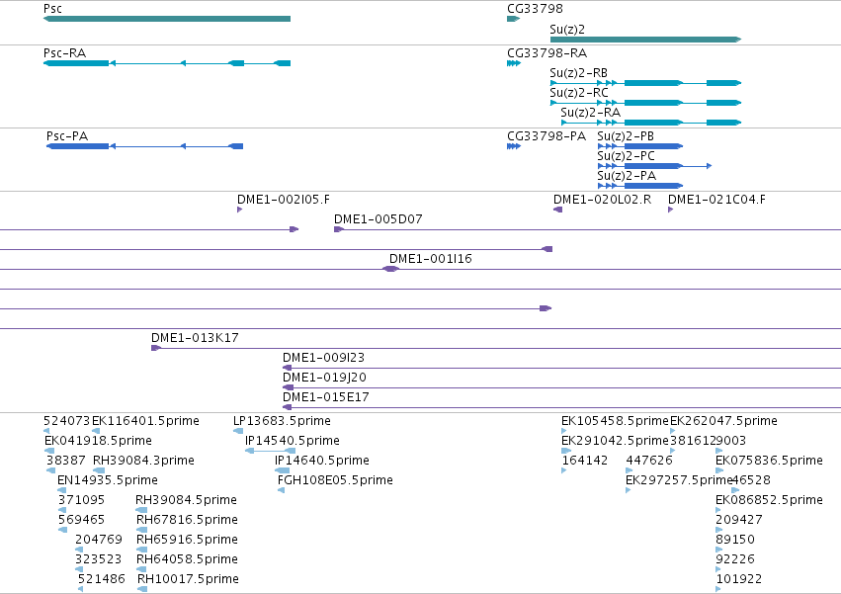Screen dimensions: 841x594
Task: Select the DME1-021C04.F marker arrow
Action: pos(670,210)
